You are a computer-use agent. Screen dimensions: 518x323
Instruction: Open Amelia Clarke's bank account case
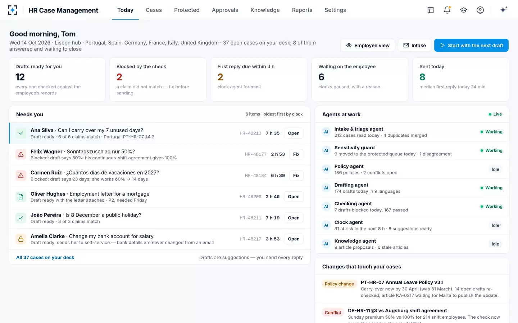[294, 239]
